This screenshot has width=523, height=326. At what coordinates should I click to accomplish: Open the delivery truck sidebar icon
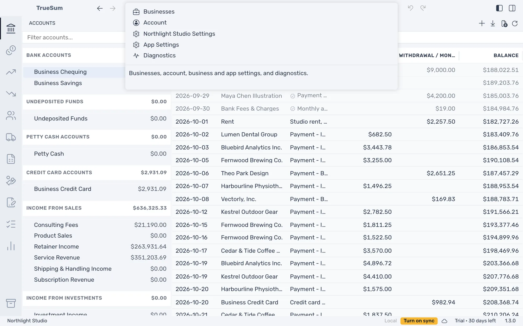pos(11,137)
